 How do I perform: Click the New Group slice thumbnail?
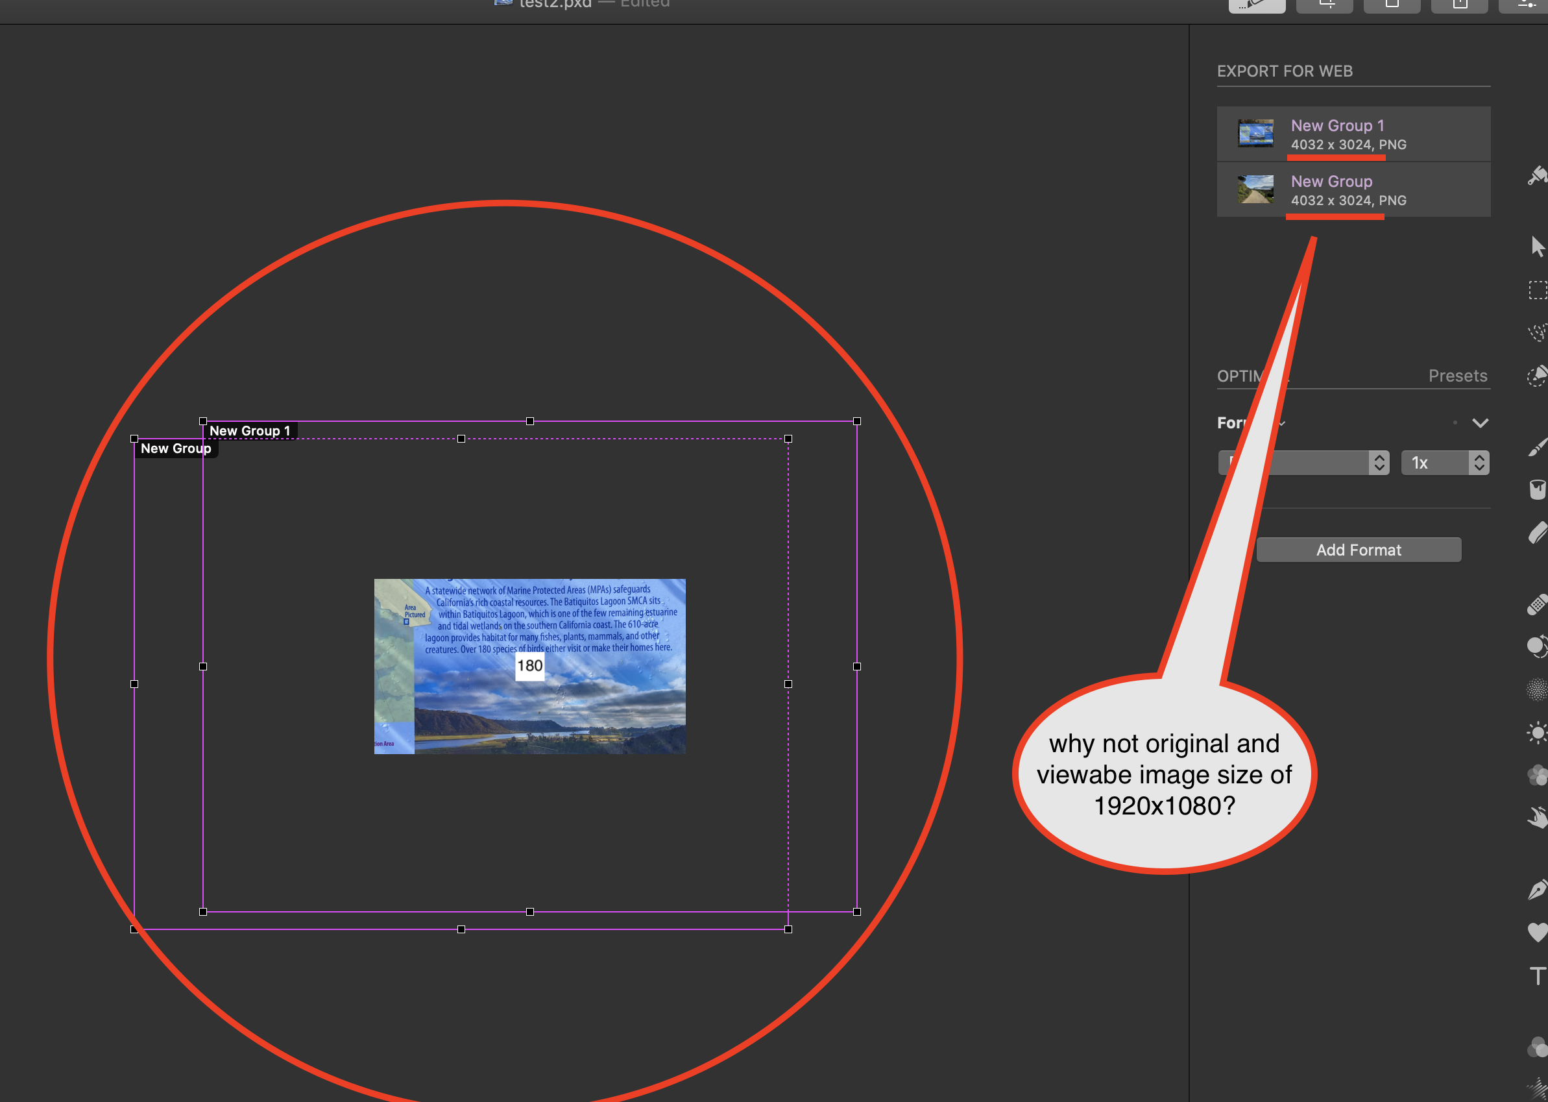pos(1255,190)
